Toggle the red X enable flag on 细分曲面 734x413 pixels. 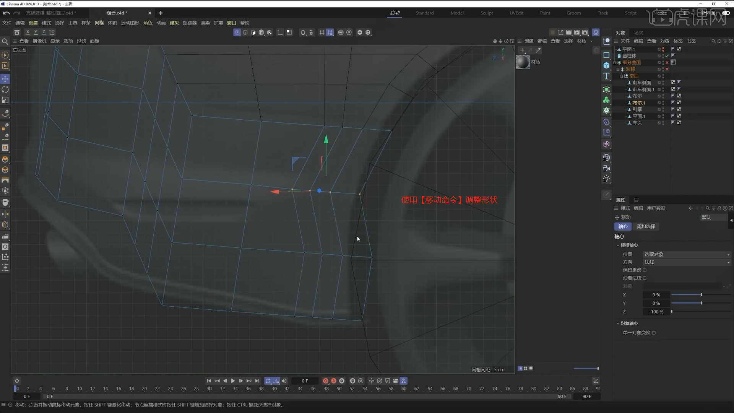click(667, 63)
